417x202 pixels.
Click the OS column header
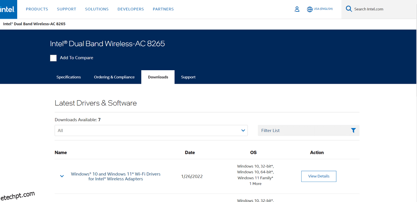click(253, 152)
